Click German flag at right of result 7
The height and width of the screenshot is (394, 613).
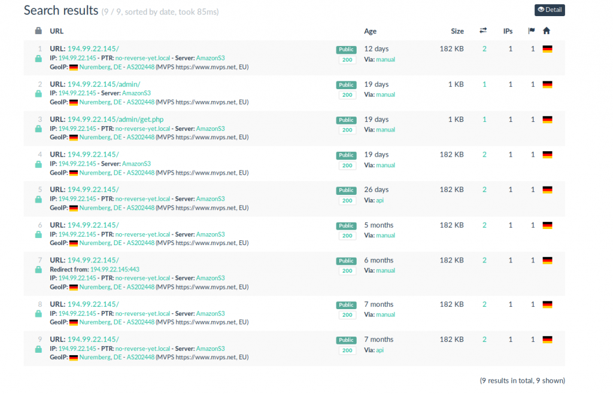pos(547,261)
